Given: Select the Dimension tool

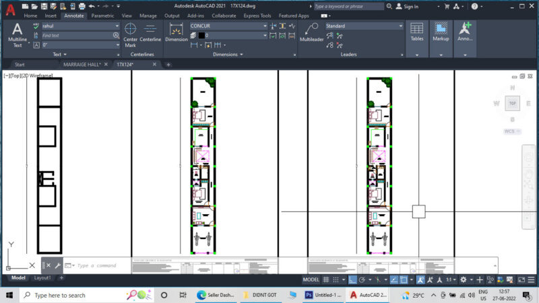Looking at the screenshot, I should 177,33.
